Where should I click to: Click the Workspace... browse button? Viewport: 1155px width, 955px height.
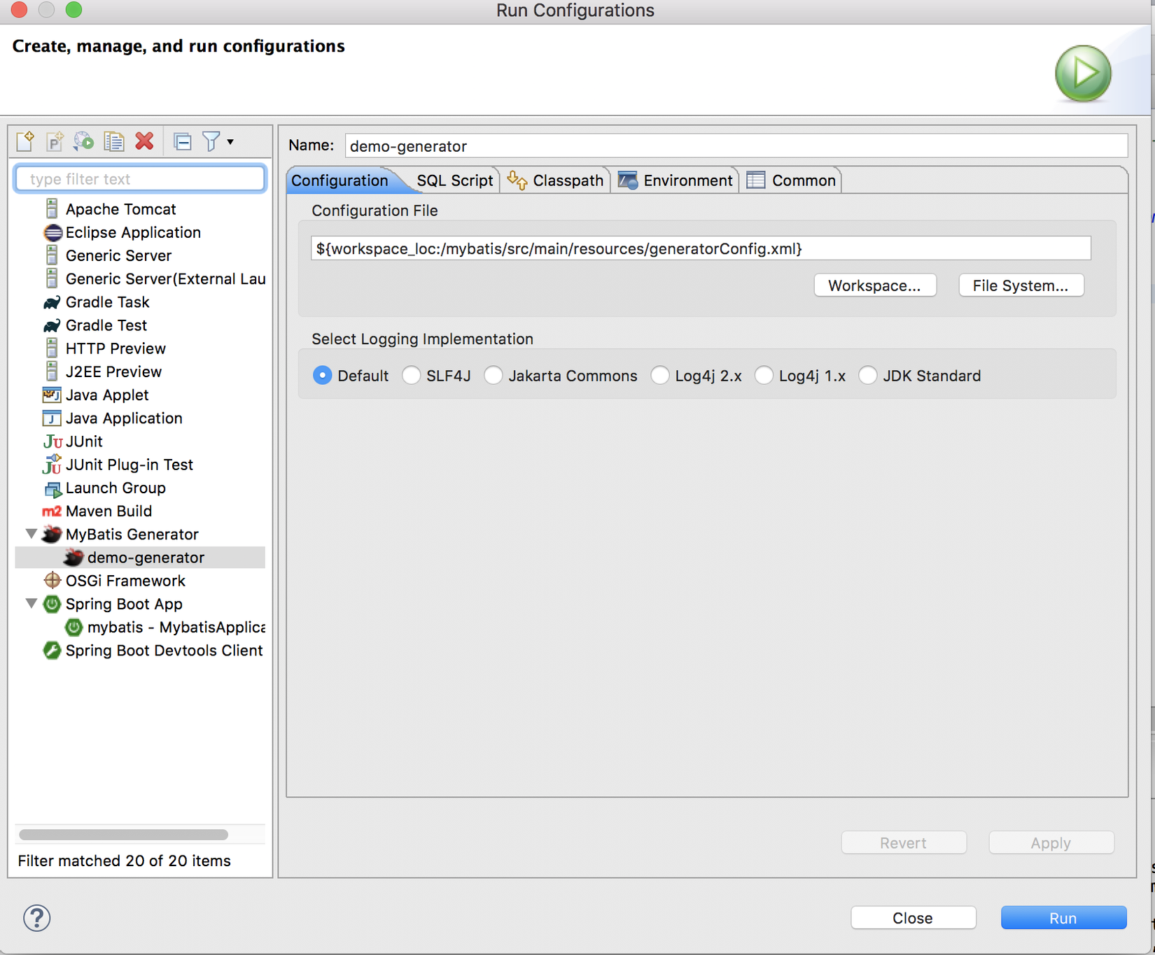click(875, 285)
